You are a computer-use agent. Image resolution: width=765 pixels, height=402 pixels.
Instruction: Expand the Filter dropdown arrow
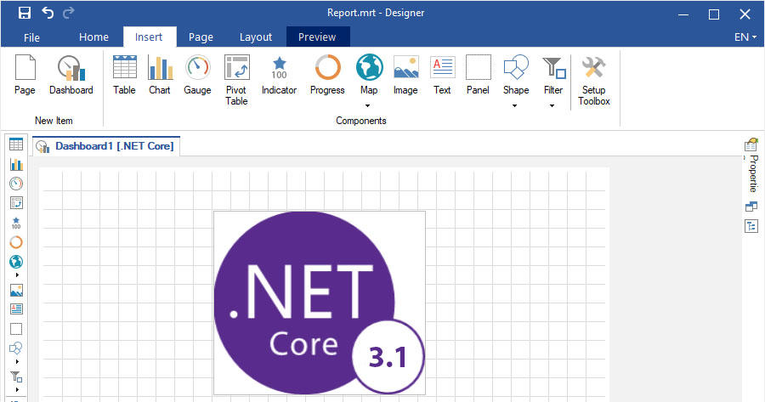(x=552, y=106)
